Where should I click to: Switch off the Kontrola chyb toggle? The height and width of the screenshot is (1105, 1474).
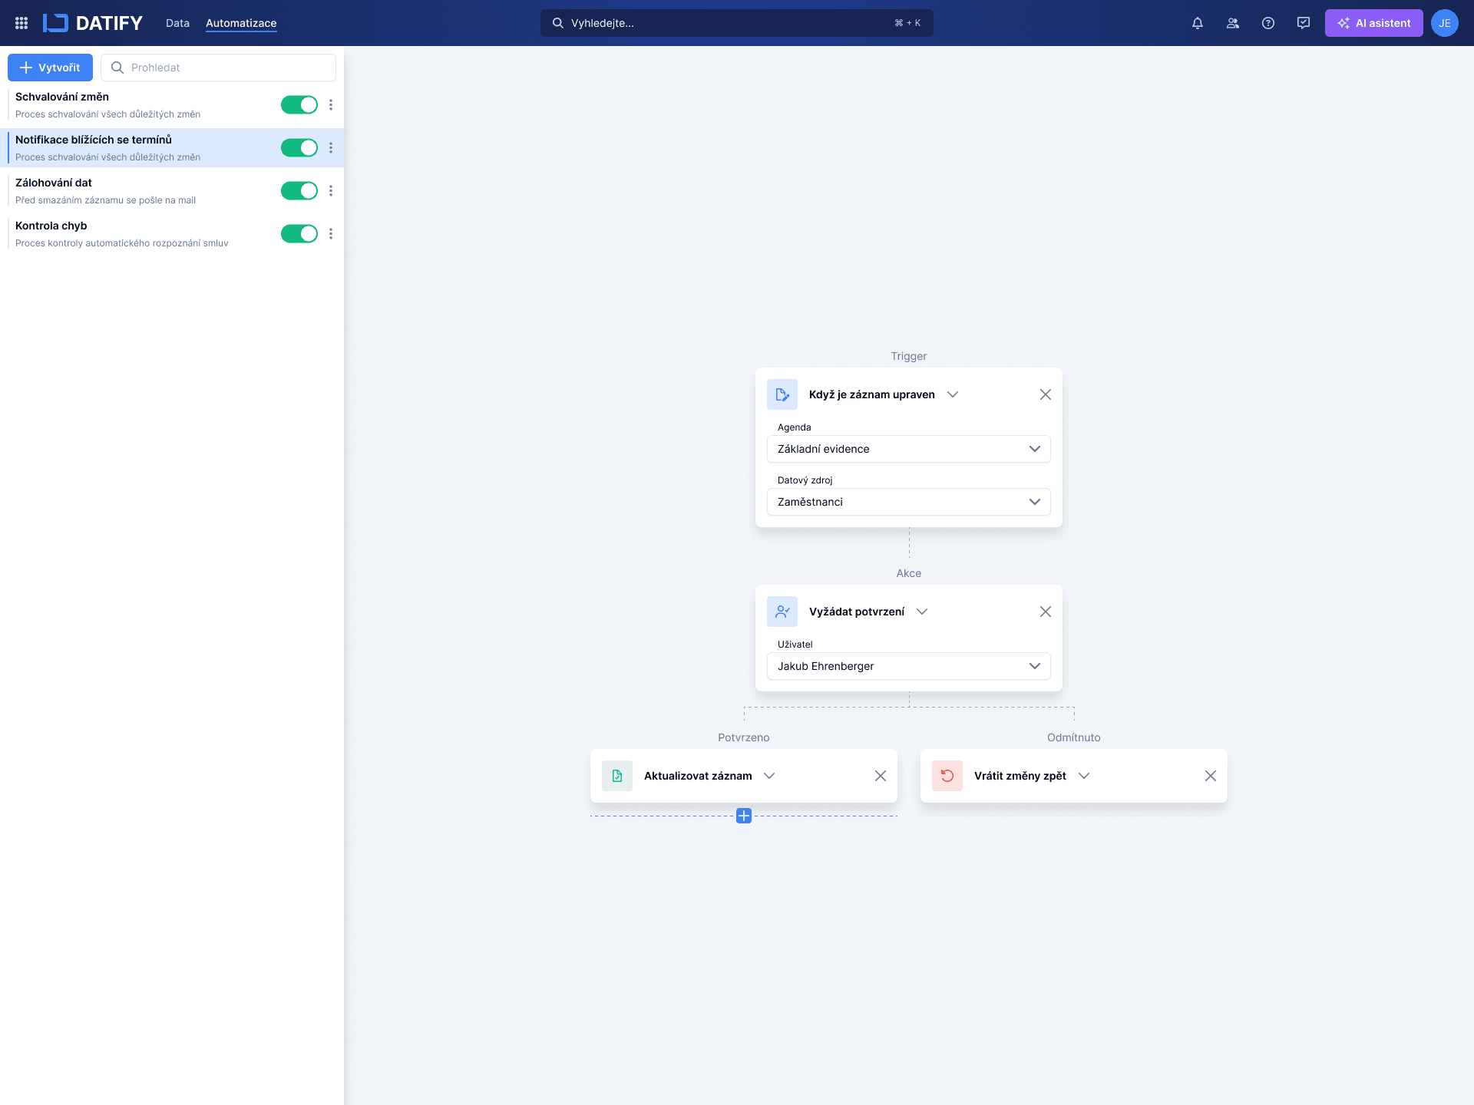tap(299, 234)
